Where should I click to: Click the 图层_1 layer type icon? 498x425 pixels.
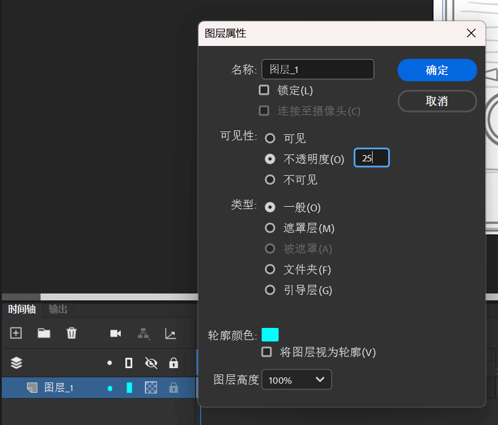(x=32, y=388)
